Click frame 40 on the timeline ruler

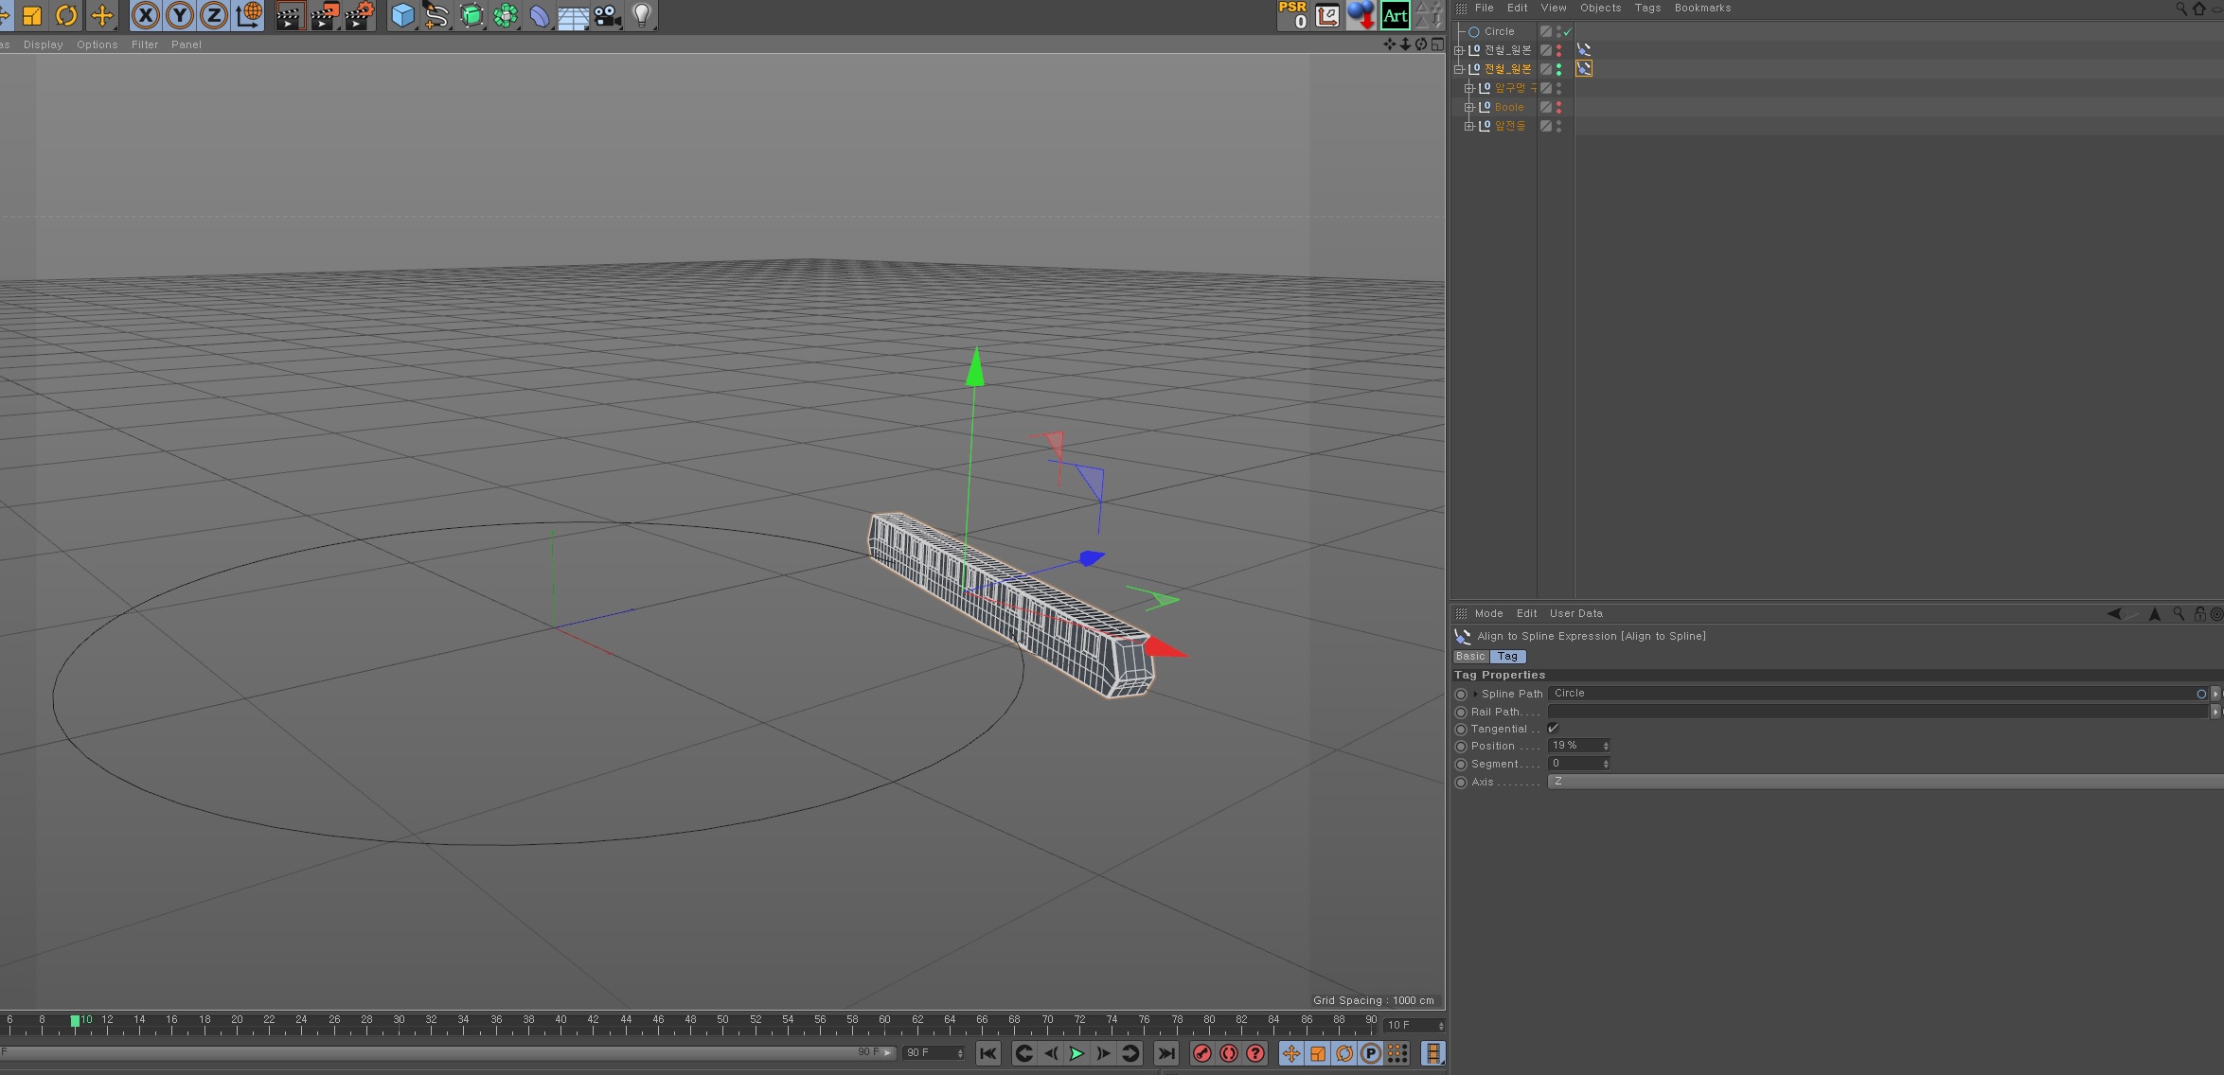point(560,1022)
